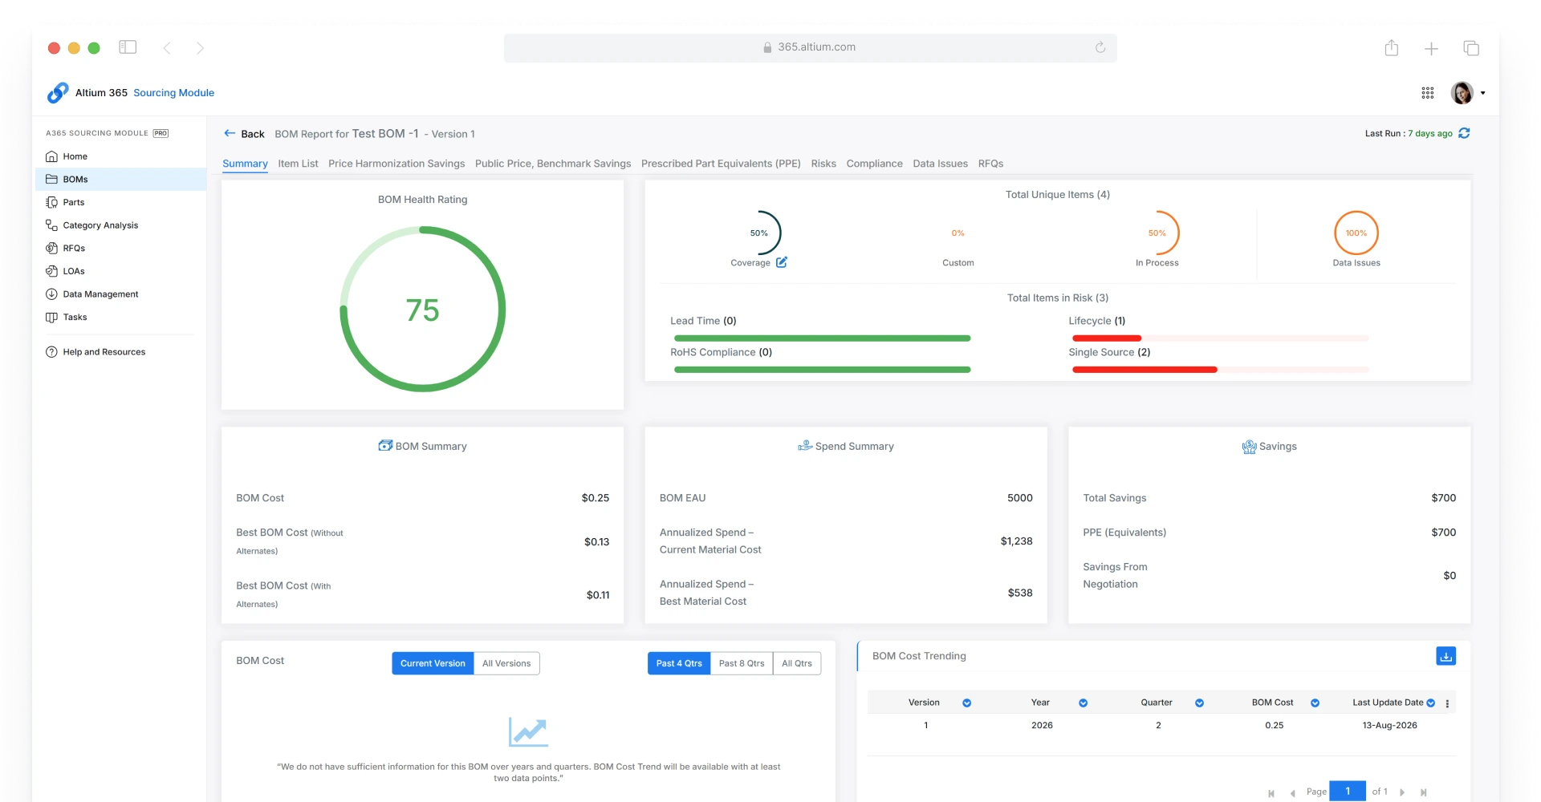This screenshot has width=1541, height=802.
Task: Open the Year column filter dropdown
Action: 1083,703
